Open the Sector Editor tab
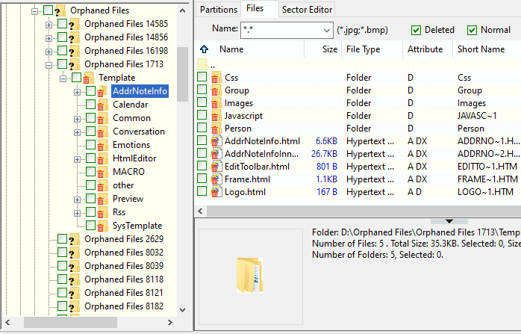This screenshot has width=521, height=334. coord(307,9)
